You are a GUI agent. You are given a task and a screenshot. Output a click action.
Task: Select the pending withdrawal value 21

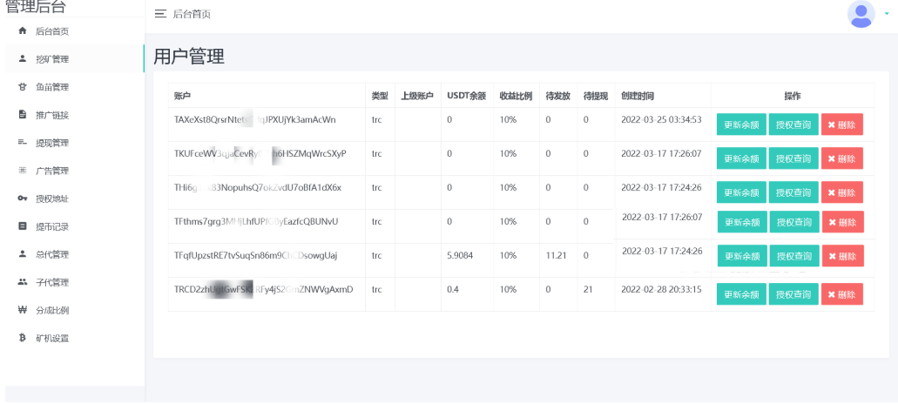click(x=588, y=289)
